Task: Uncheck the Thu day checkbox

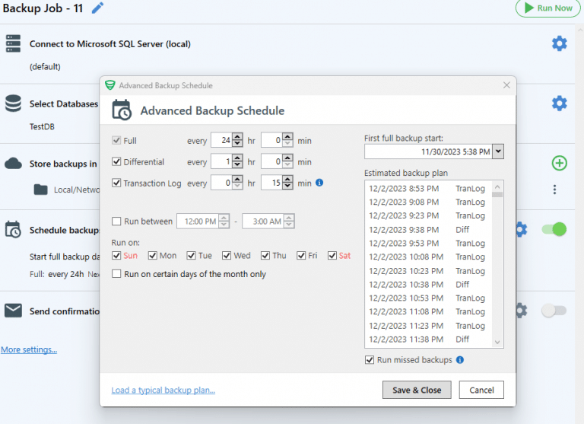Action: pos(265,256)
